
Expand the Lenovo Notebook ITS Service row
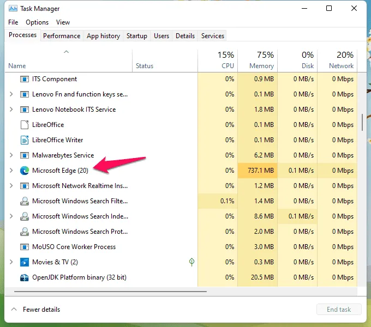tap(11, 109)
